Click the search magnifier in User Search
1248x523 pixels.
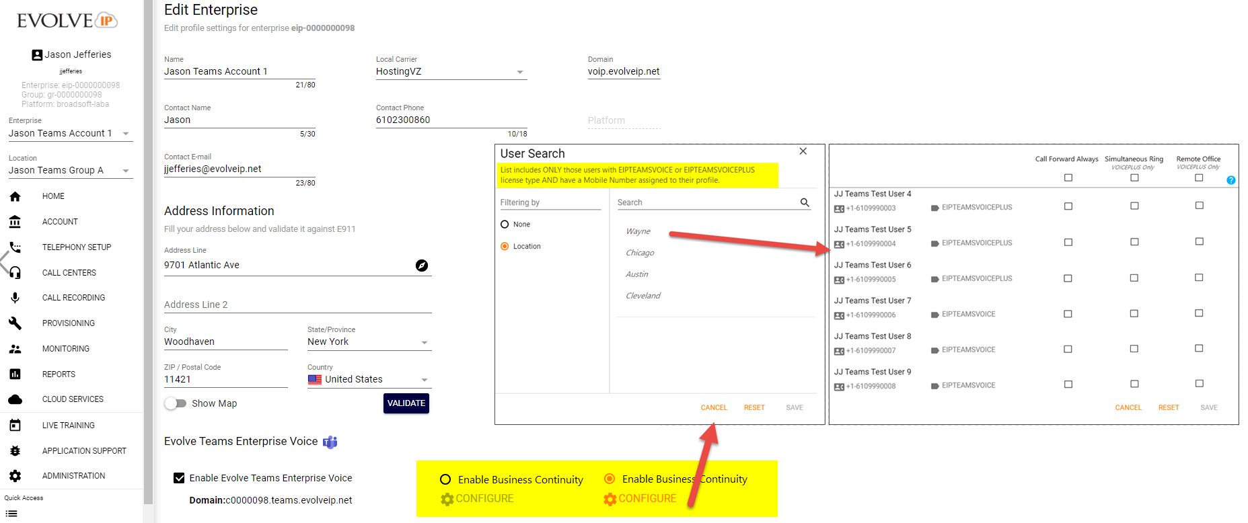tap(805, 202)
